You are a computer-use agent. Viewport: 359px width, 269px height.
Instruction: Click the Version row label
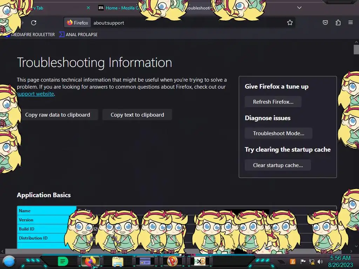click(x=26, y=220)
